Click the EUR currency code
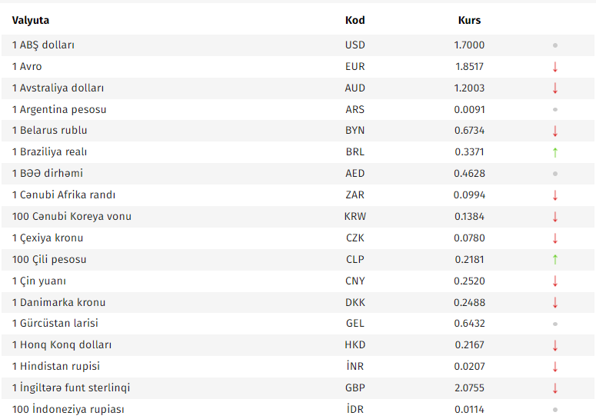This screenshot has width=596, height=419. 355,67
